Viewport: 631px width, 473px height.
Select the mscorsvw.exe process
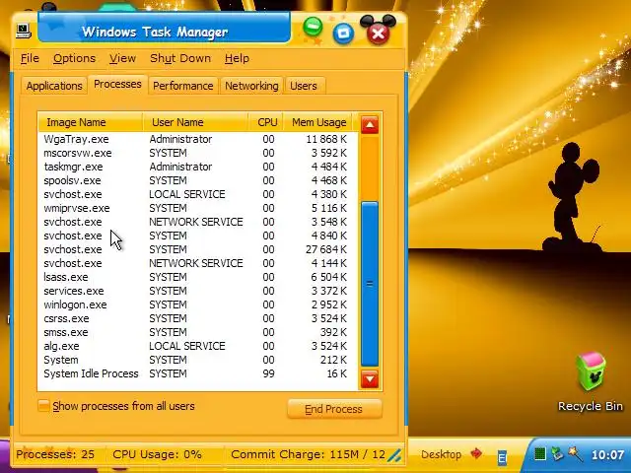pos(197,153)
